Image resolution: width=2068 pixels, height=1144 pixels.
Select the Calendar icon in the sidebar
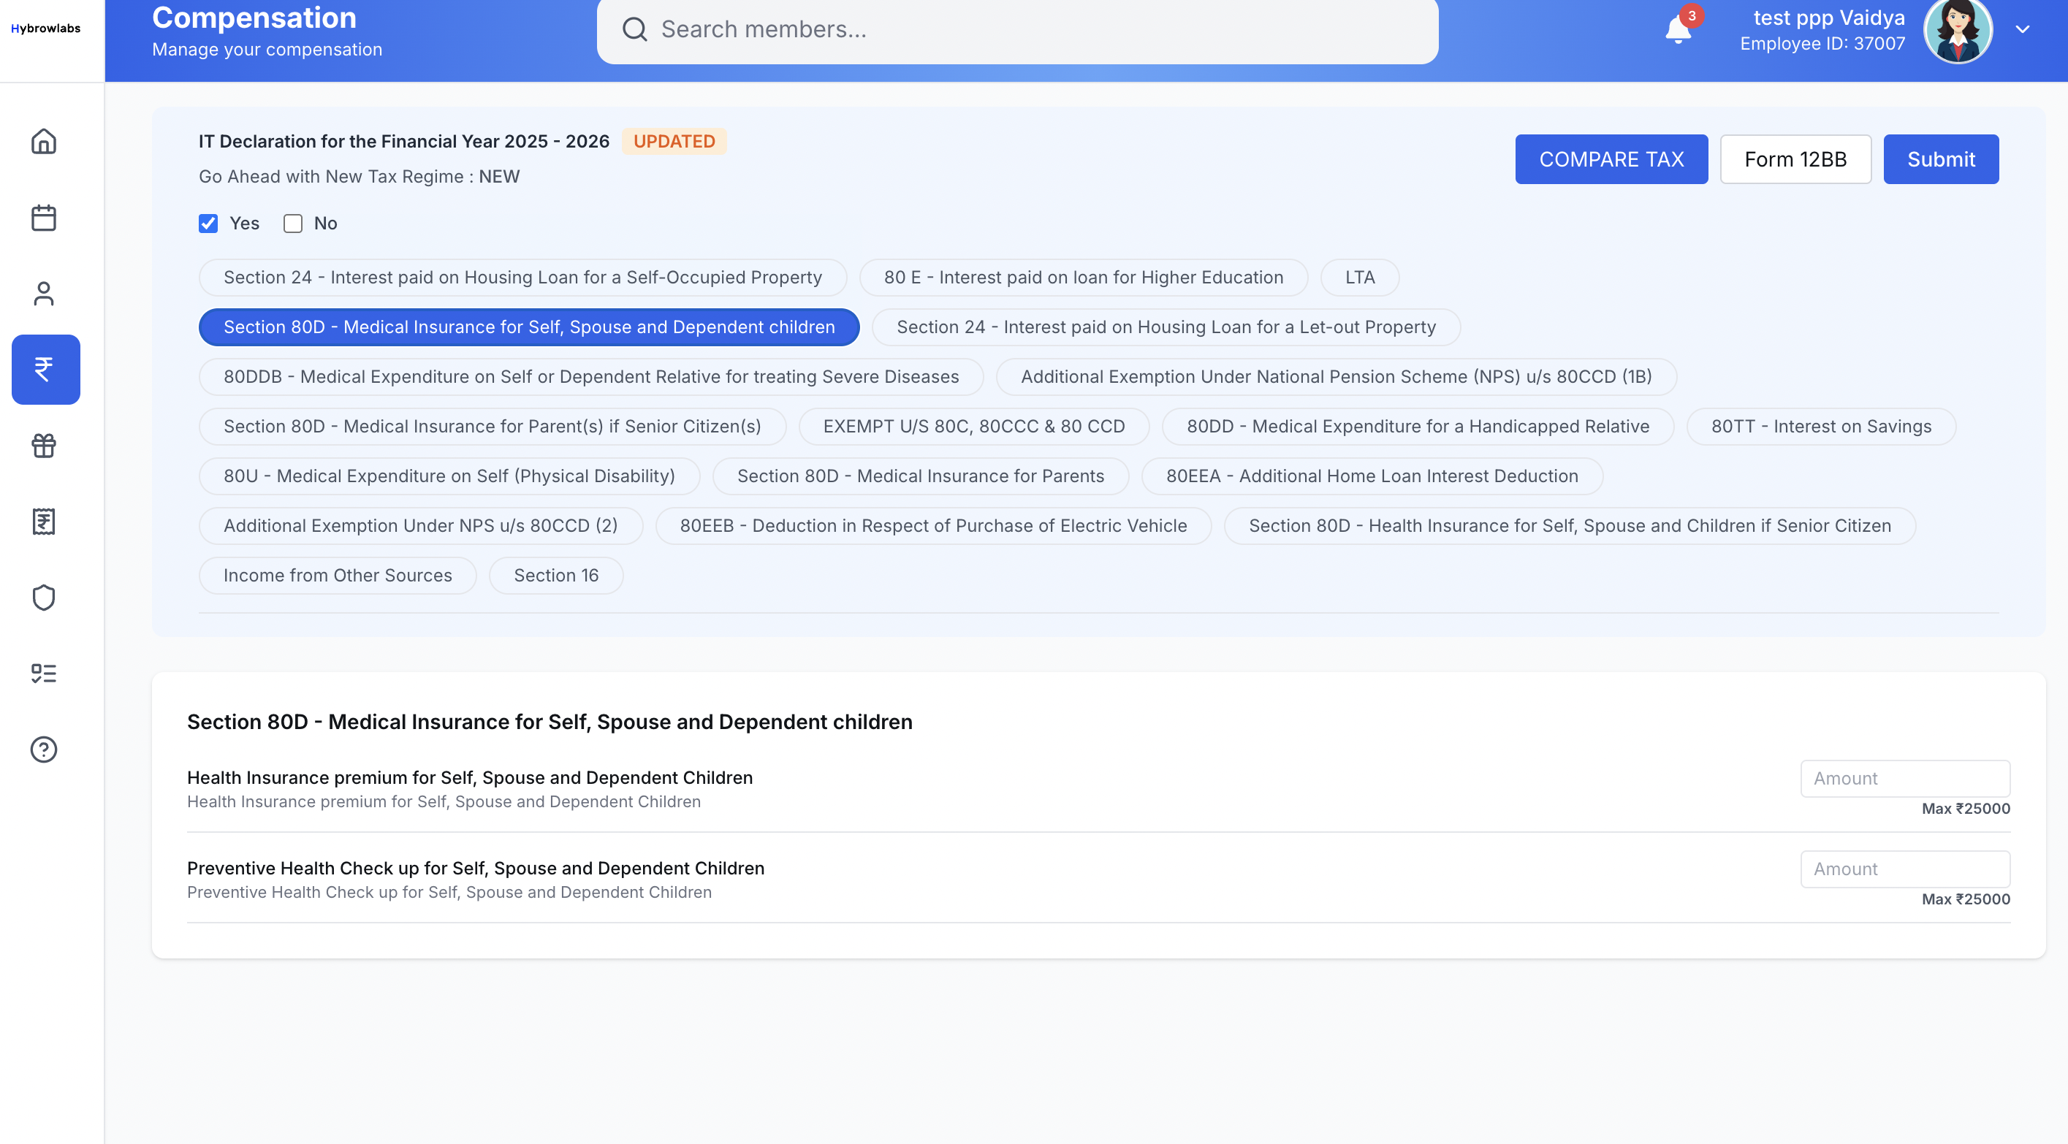(x=44, y=217)
